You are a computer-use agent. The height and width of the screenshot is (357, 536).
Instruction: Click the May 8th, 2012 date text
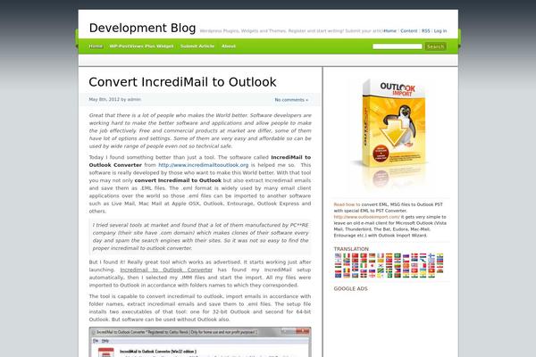click(104, 99)
